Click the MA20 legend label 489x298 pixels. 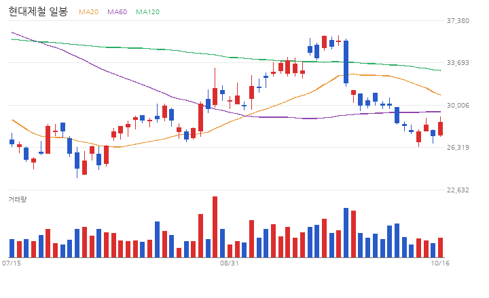pyautogui.click(x=88, y=12)
